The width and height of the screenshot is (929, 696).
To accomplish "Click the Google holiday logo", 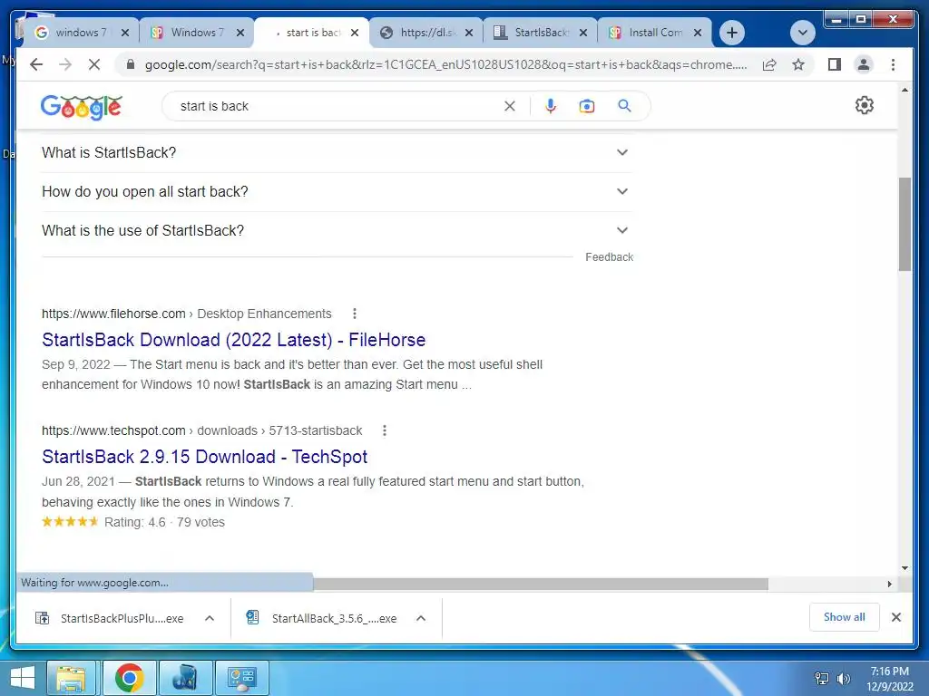I will click(x=81, y=107).
